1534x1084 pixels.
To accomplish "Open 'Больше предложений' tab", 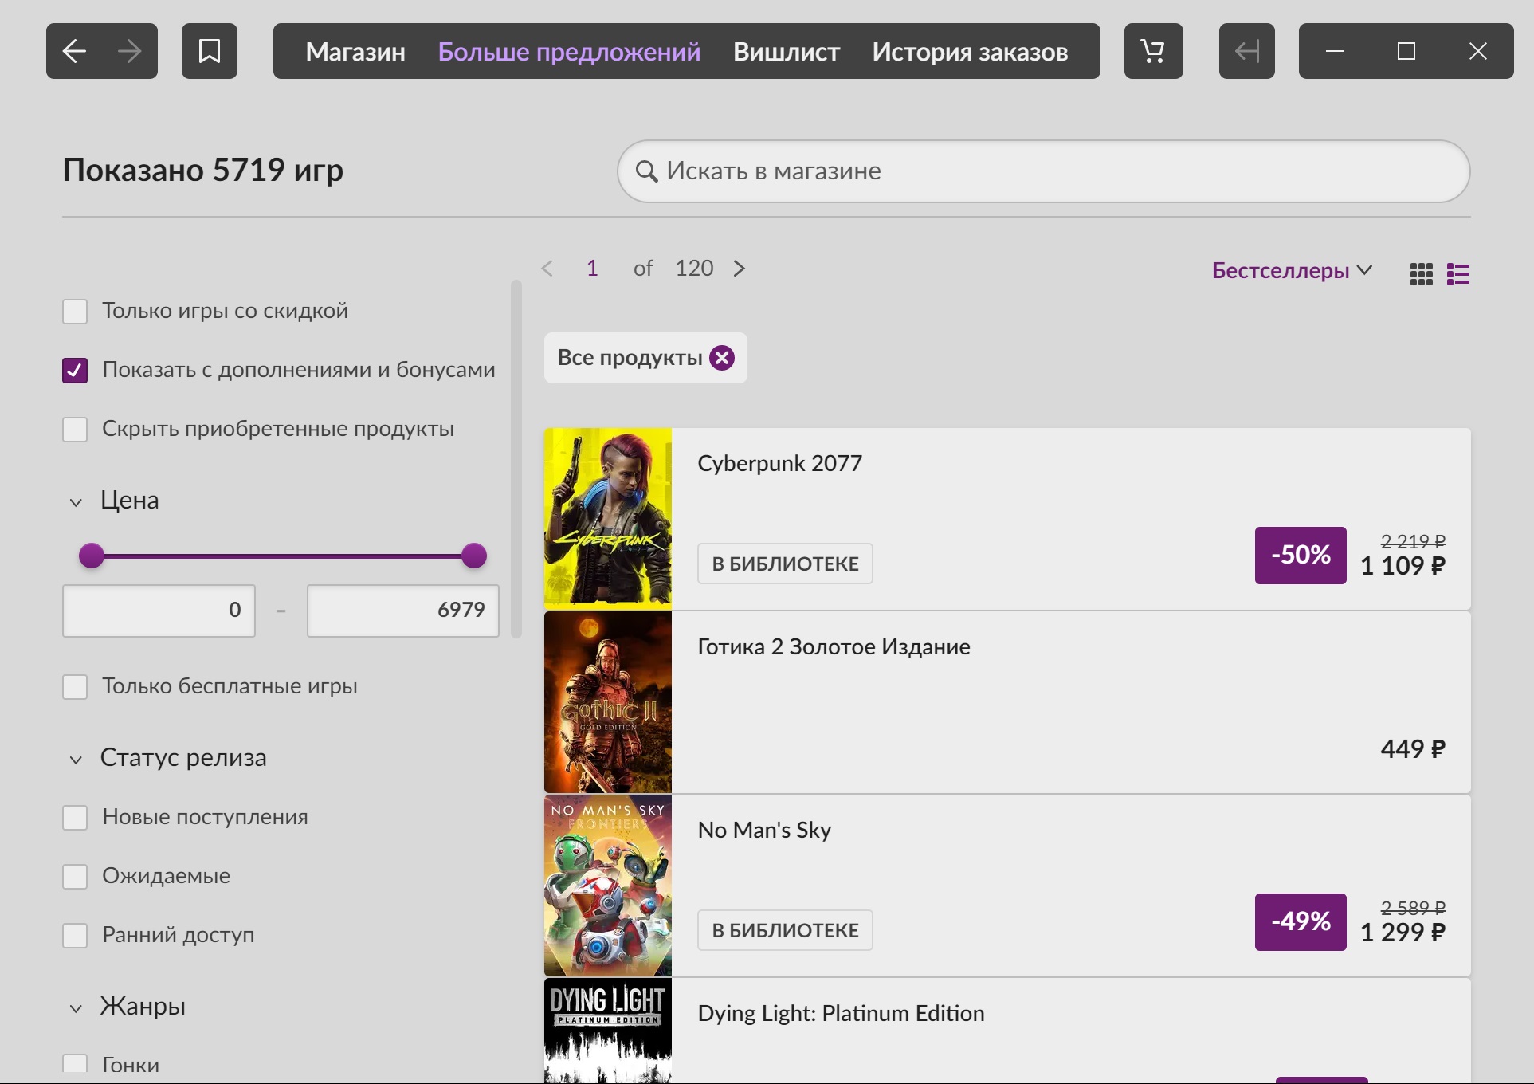I will [569, 52].
